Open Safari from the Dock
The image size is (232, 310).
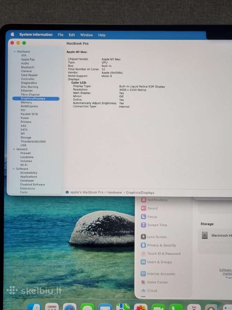pos(69,307)
